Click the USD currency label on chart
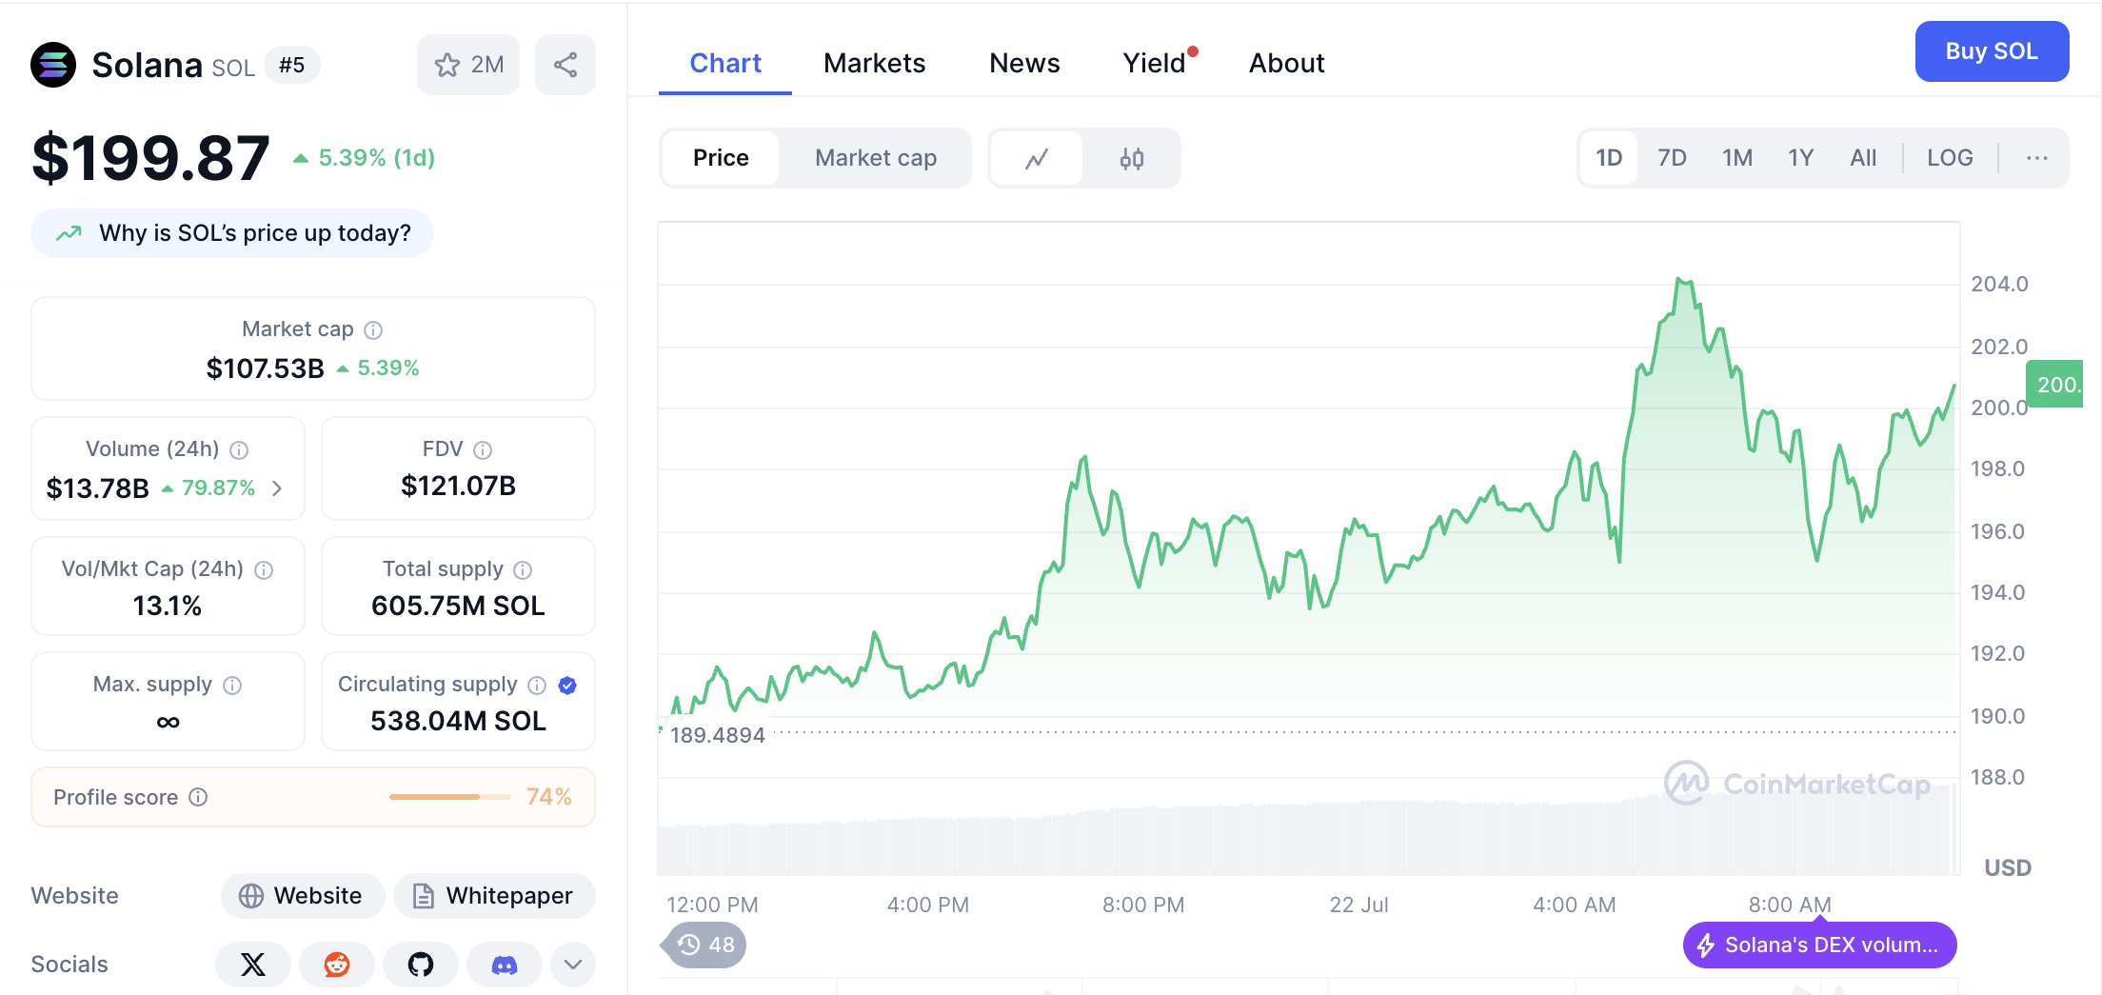The height and width of the screenshot is (995, 2102). [2007, 867]
